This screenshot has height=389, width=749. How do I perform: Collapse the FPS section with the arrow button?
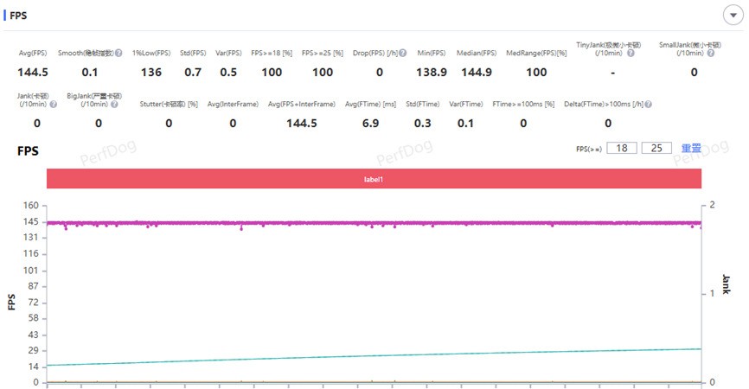click(733, 16)
